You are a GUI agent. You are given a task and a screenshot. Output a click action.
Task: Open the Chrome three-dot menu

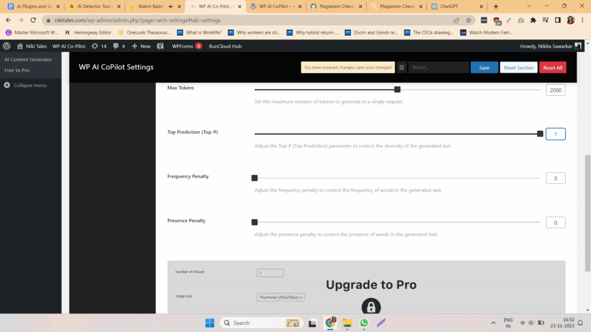[582, 20]
